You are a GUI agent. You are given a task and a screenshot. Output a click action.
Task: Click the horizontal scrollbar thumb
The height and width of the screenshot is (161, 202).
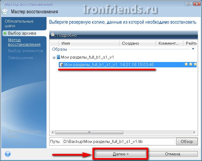[89, 132]
